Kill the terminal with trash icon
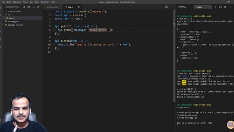The height and width of the screenshot is (132, 234). [225, 7]
